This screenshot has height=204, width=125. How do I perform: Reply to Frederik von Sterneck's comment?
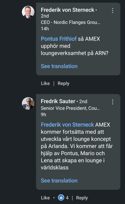point(63,83)
